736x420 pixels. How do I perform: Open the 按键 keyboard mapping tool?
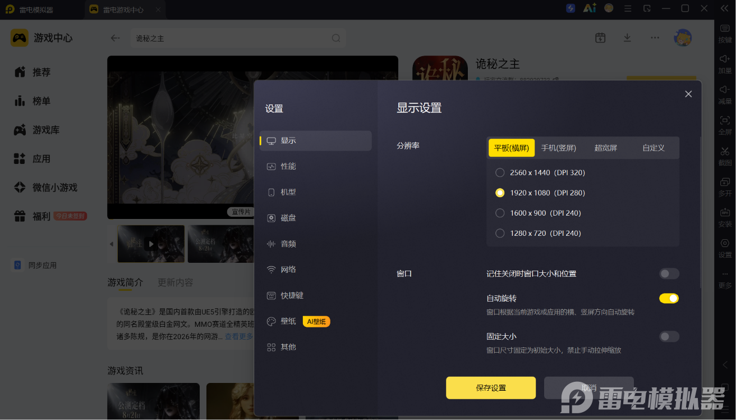point(725,33)
